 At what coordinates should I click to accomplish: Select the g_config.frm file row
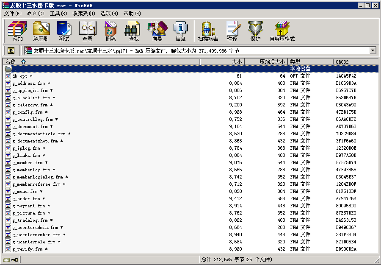point(28,112)
